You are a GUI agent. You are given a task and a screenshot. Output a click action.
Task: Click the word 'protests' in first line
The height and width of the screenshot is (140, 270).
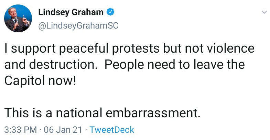(x=136, y=49)
